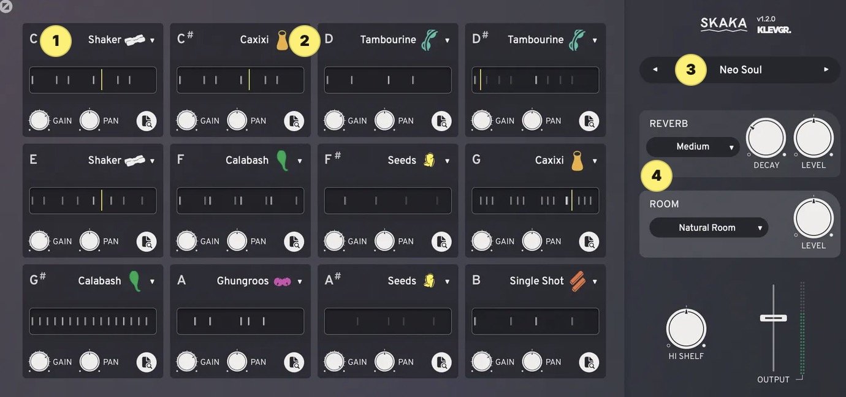The width and height of the screenshot is (846, 397).
Task: Click the Reverb Decay knob
Action: coord(766,138)
